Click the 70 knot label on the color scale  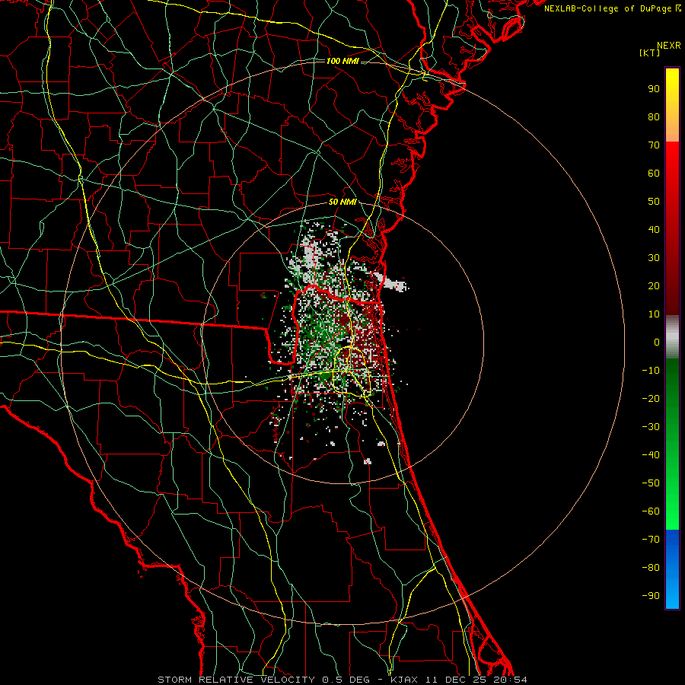pyautogui.click(x=654, y=145)
